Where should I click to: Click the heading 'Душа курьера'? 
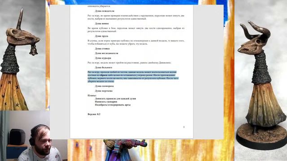(x=103, y=58)
